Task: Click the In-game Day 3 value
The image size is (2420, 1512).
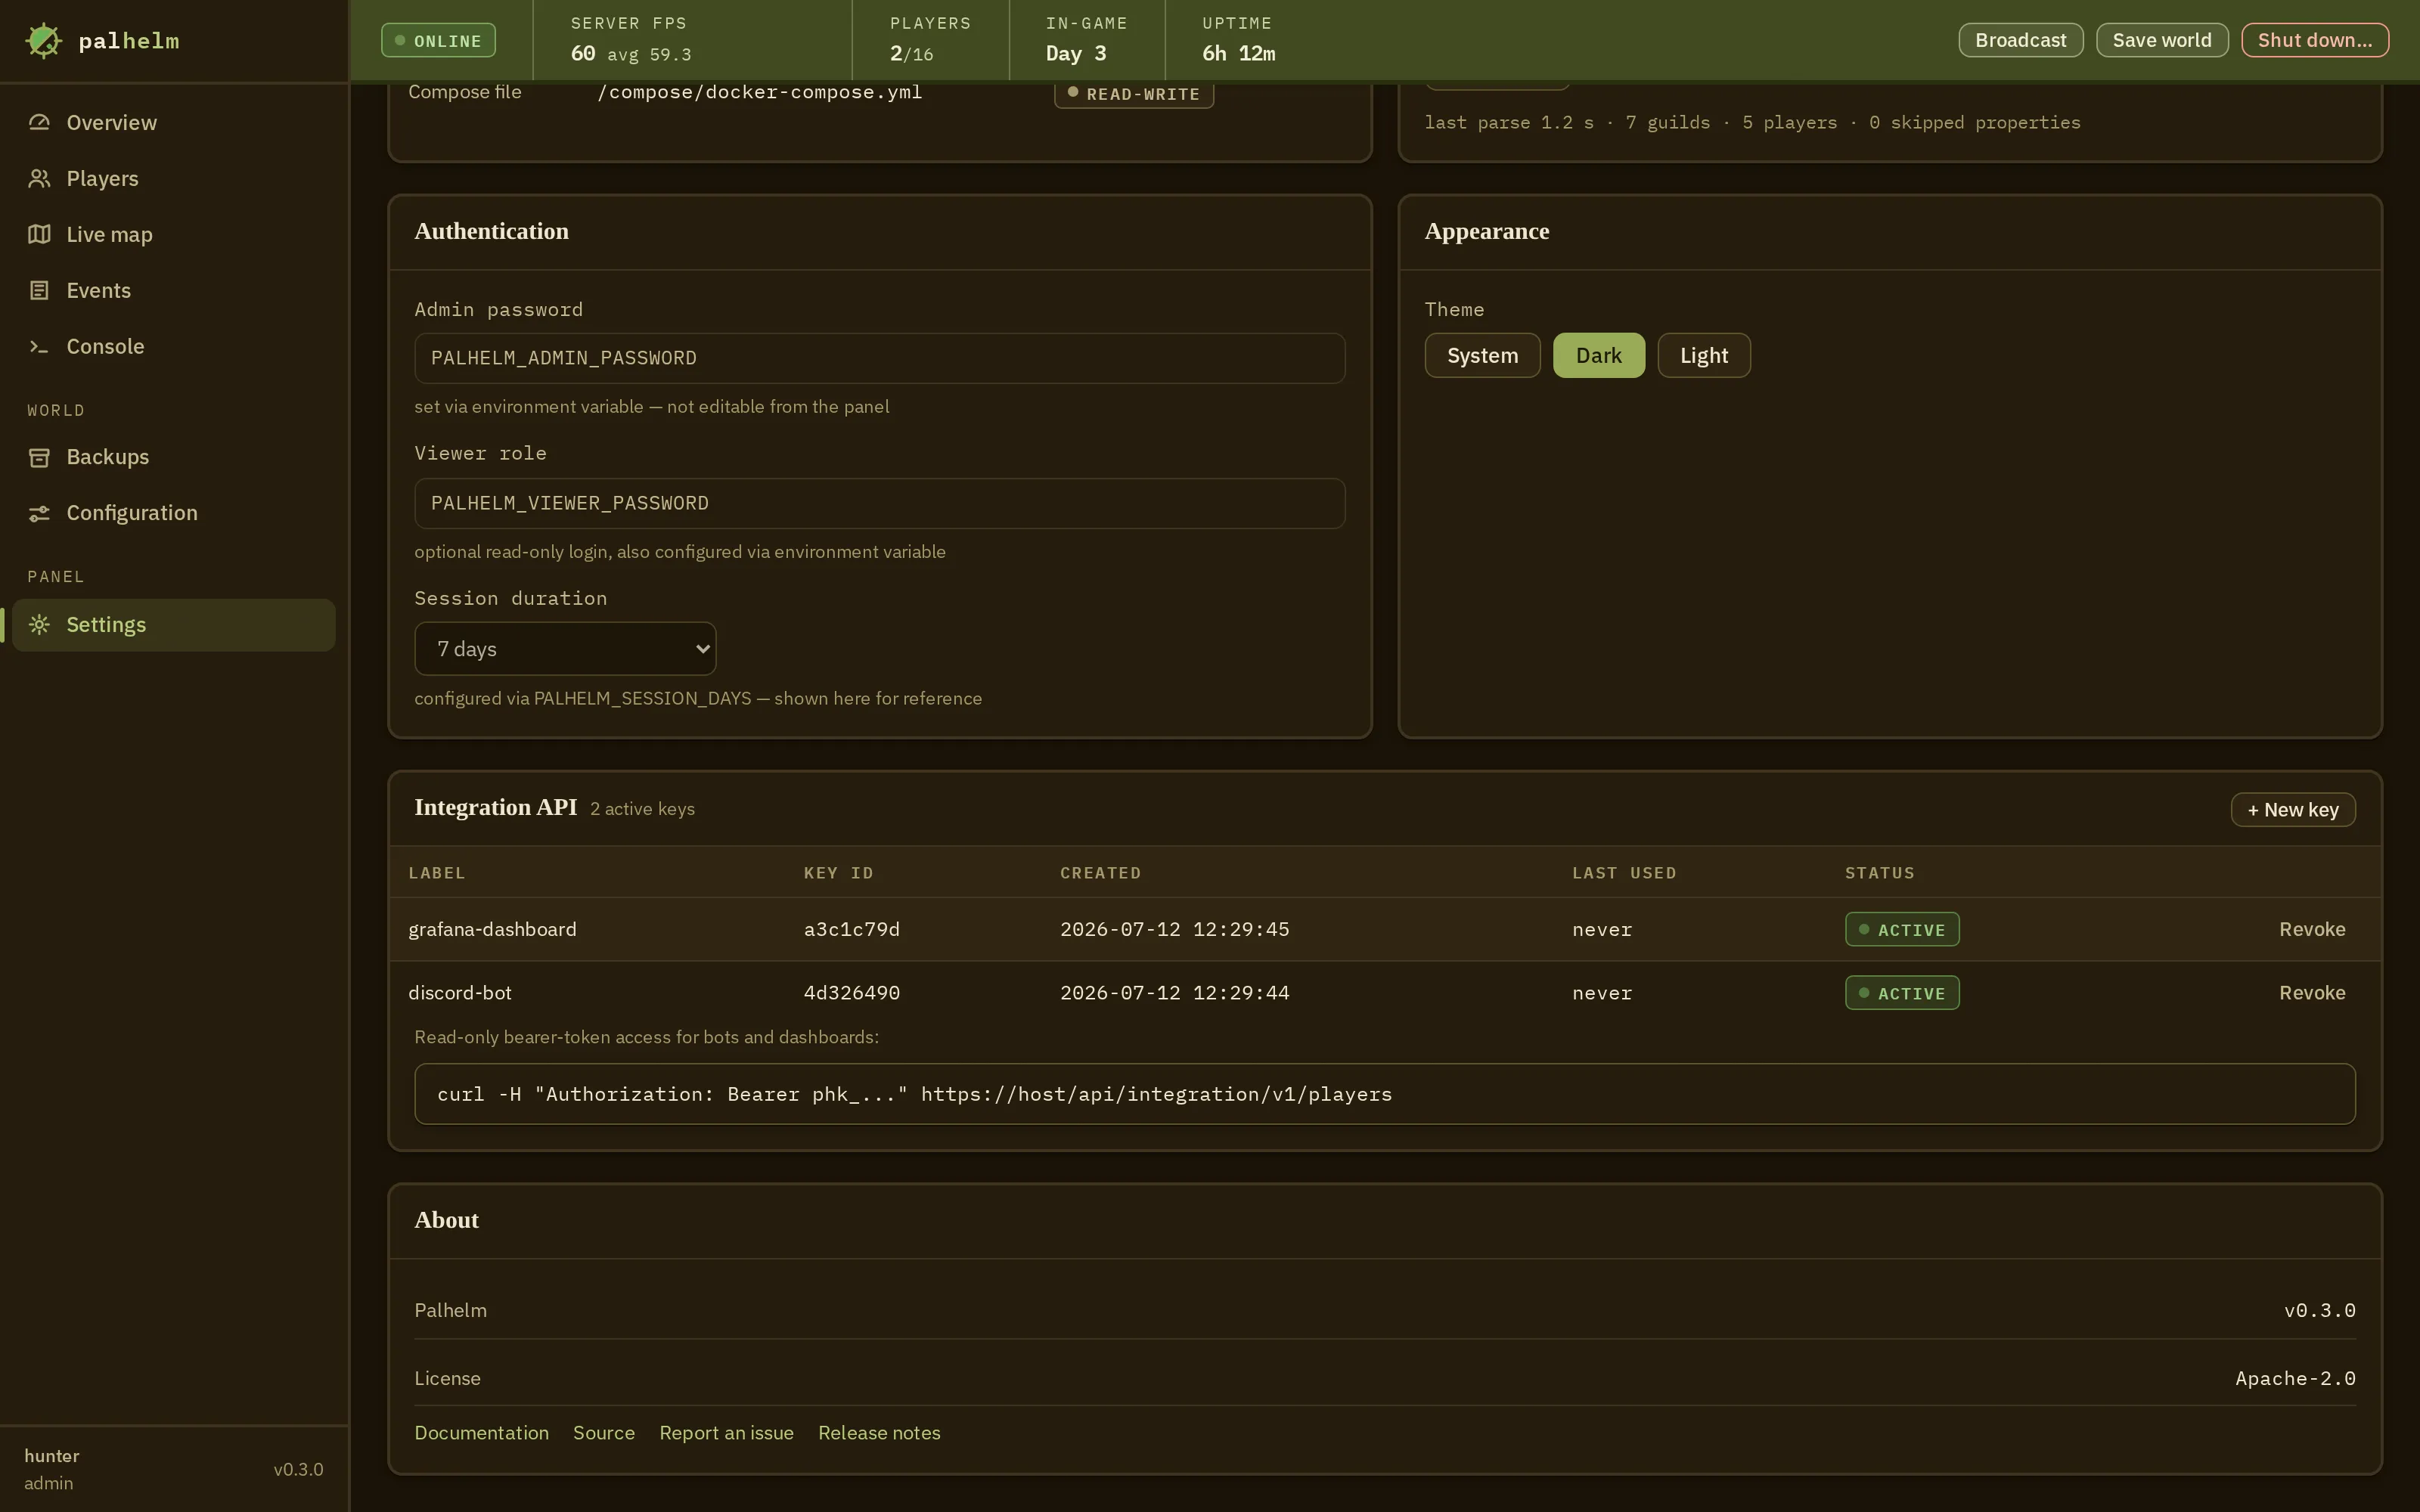Action: coord(1075,53)
